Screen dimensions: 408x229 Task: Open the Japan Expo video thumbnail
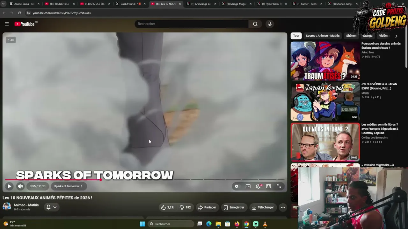(x=325, y=101)
